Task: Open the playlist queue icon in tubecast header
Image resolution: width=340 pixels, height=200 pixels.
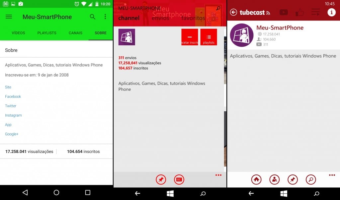Action: (x=315, y=12)
